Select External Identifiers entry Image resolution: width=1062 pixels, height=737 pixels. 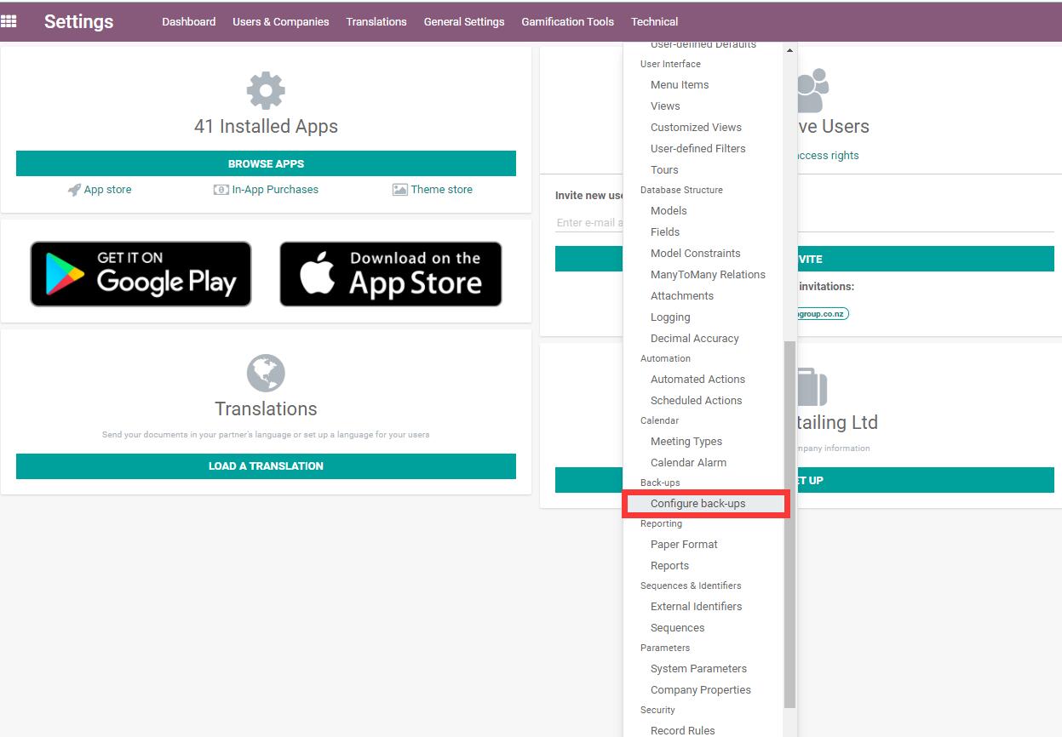[x=696, y=607]
